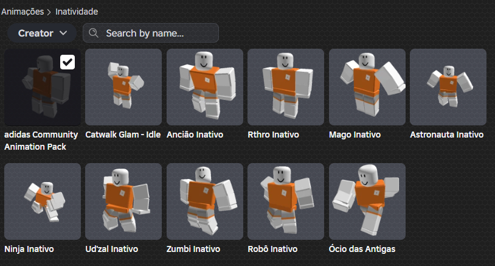Select the Ancião Inativo animation thumbnail
The height and width of the screenshot is (266, 495).
[x=205, y=87]
